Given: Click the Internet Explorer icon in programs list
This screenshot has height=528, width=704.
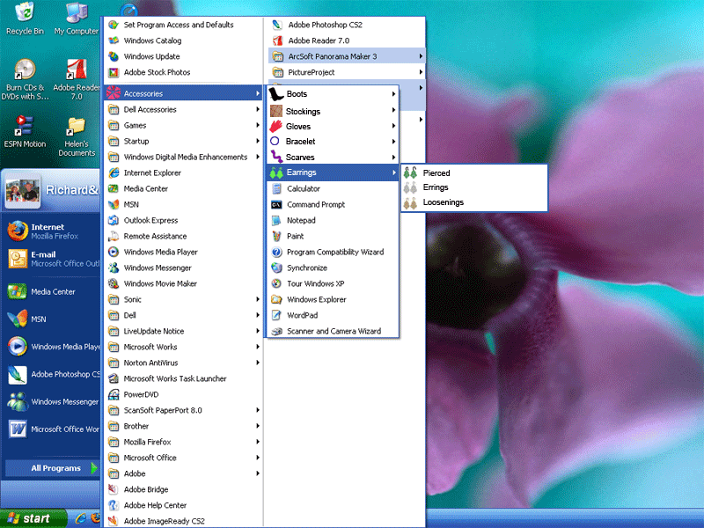Looking at the screenshot, I should (114, 172).
